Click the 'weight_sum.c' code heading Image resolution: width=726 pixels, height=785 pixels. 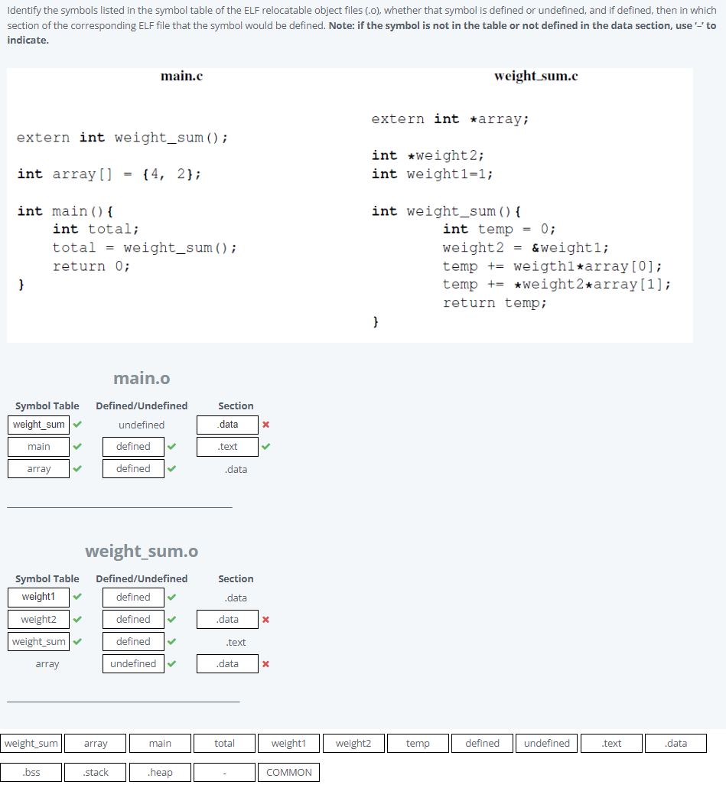pos(536,76)
